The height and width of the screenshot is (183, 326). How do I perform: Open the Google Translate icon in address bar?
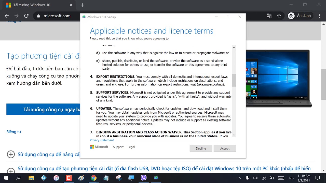(269, 16)
